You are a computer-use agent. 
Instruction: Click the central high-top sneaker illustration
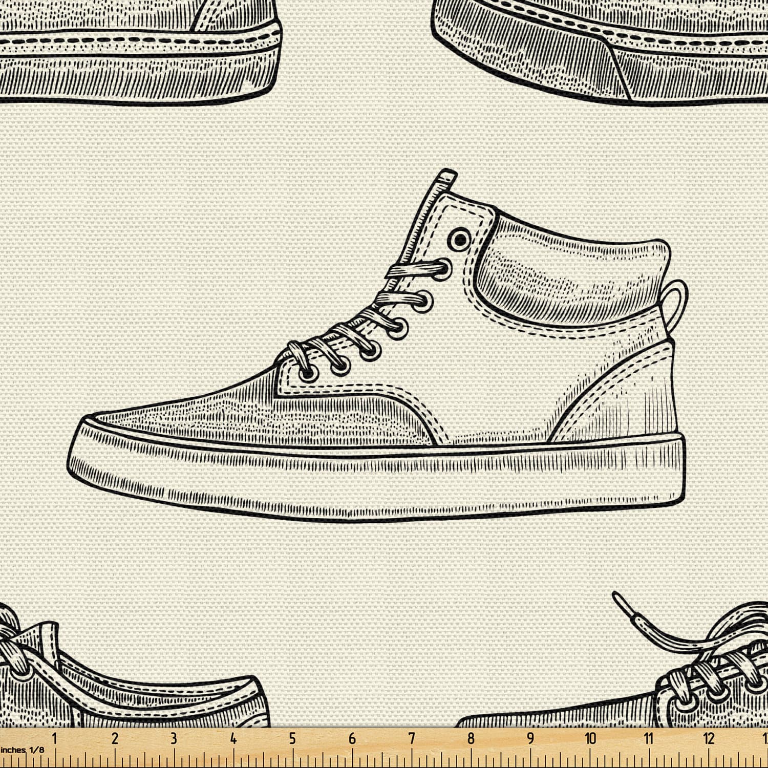click(378, 346)
